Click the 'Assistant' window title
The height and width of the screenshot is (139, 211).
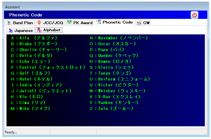click(x=12, y=7)
